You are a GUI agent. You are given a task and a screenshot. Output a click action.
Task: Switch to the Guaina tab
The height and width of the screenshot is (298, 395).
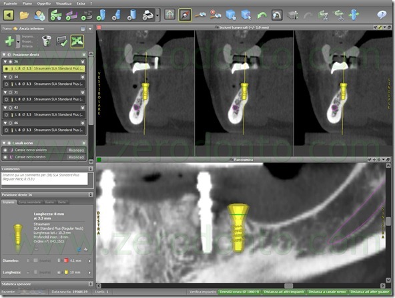tap(49, 202)
